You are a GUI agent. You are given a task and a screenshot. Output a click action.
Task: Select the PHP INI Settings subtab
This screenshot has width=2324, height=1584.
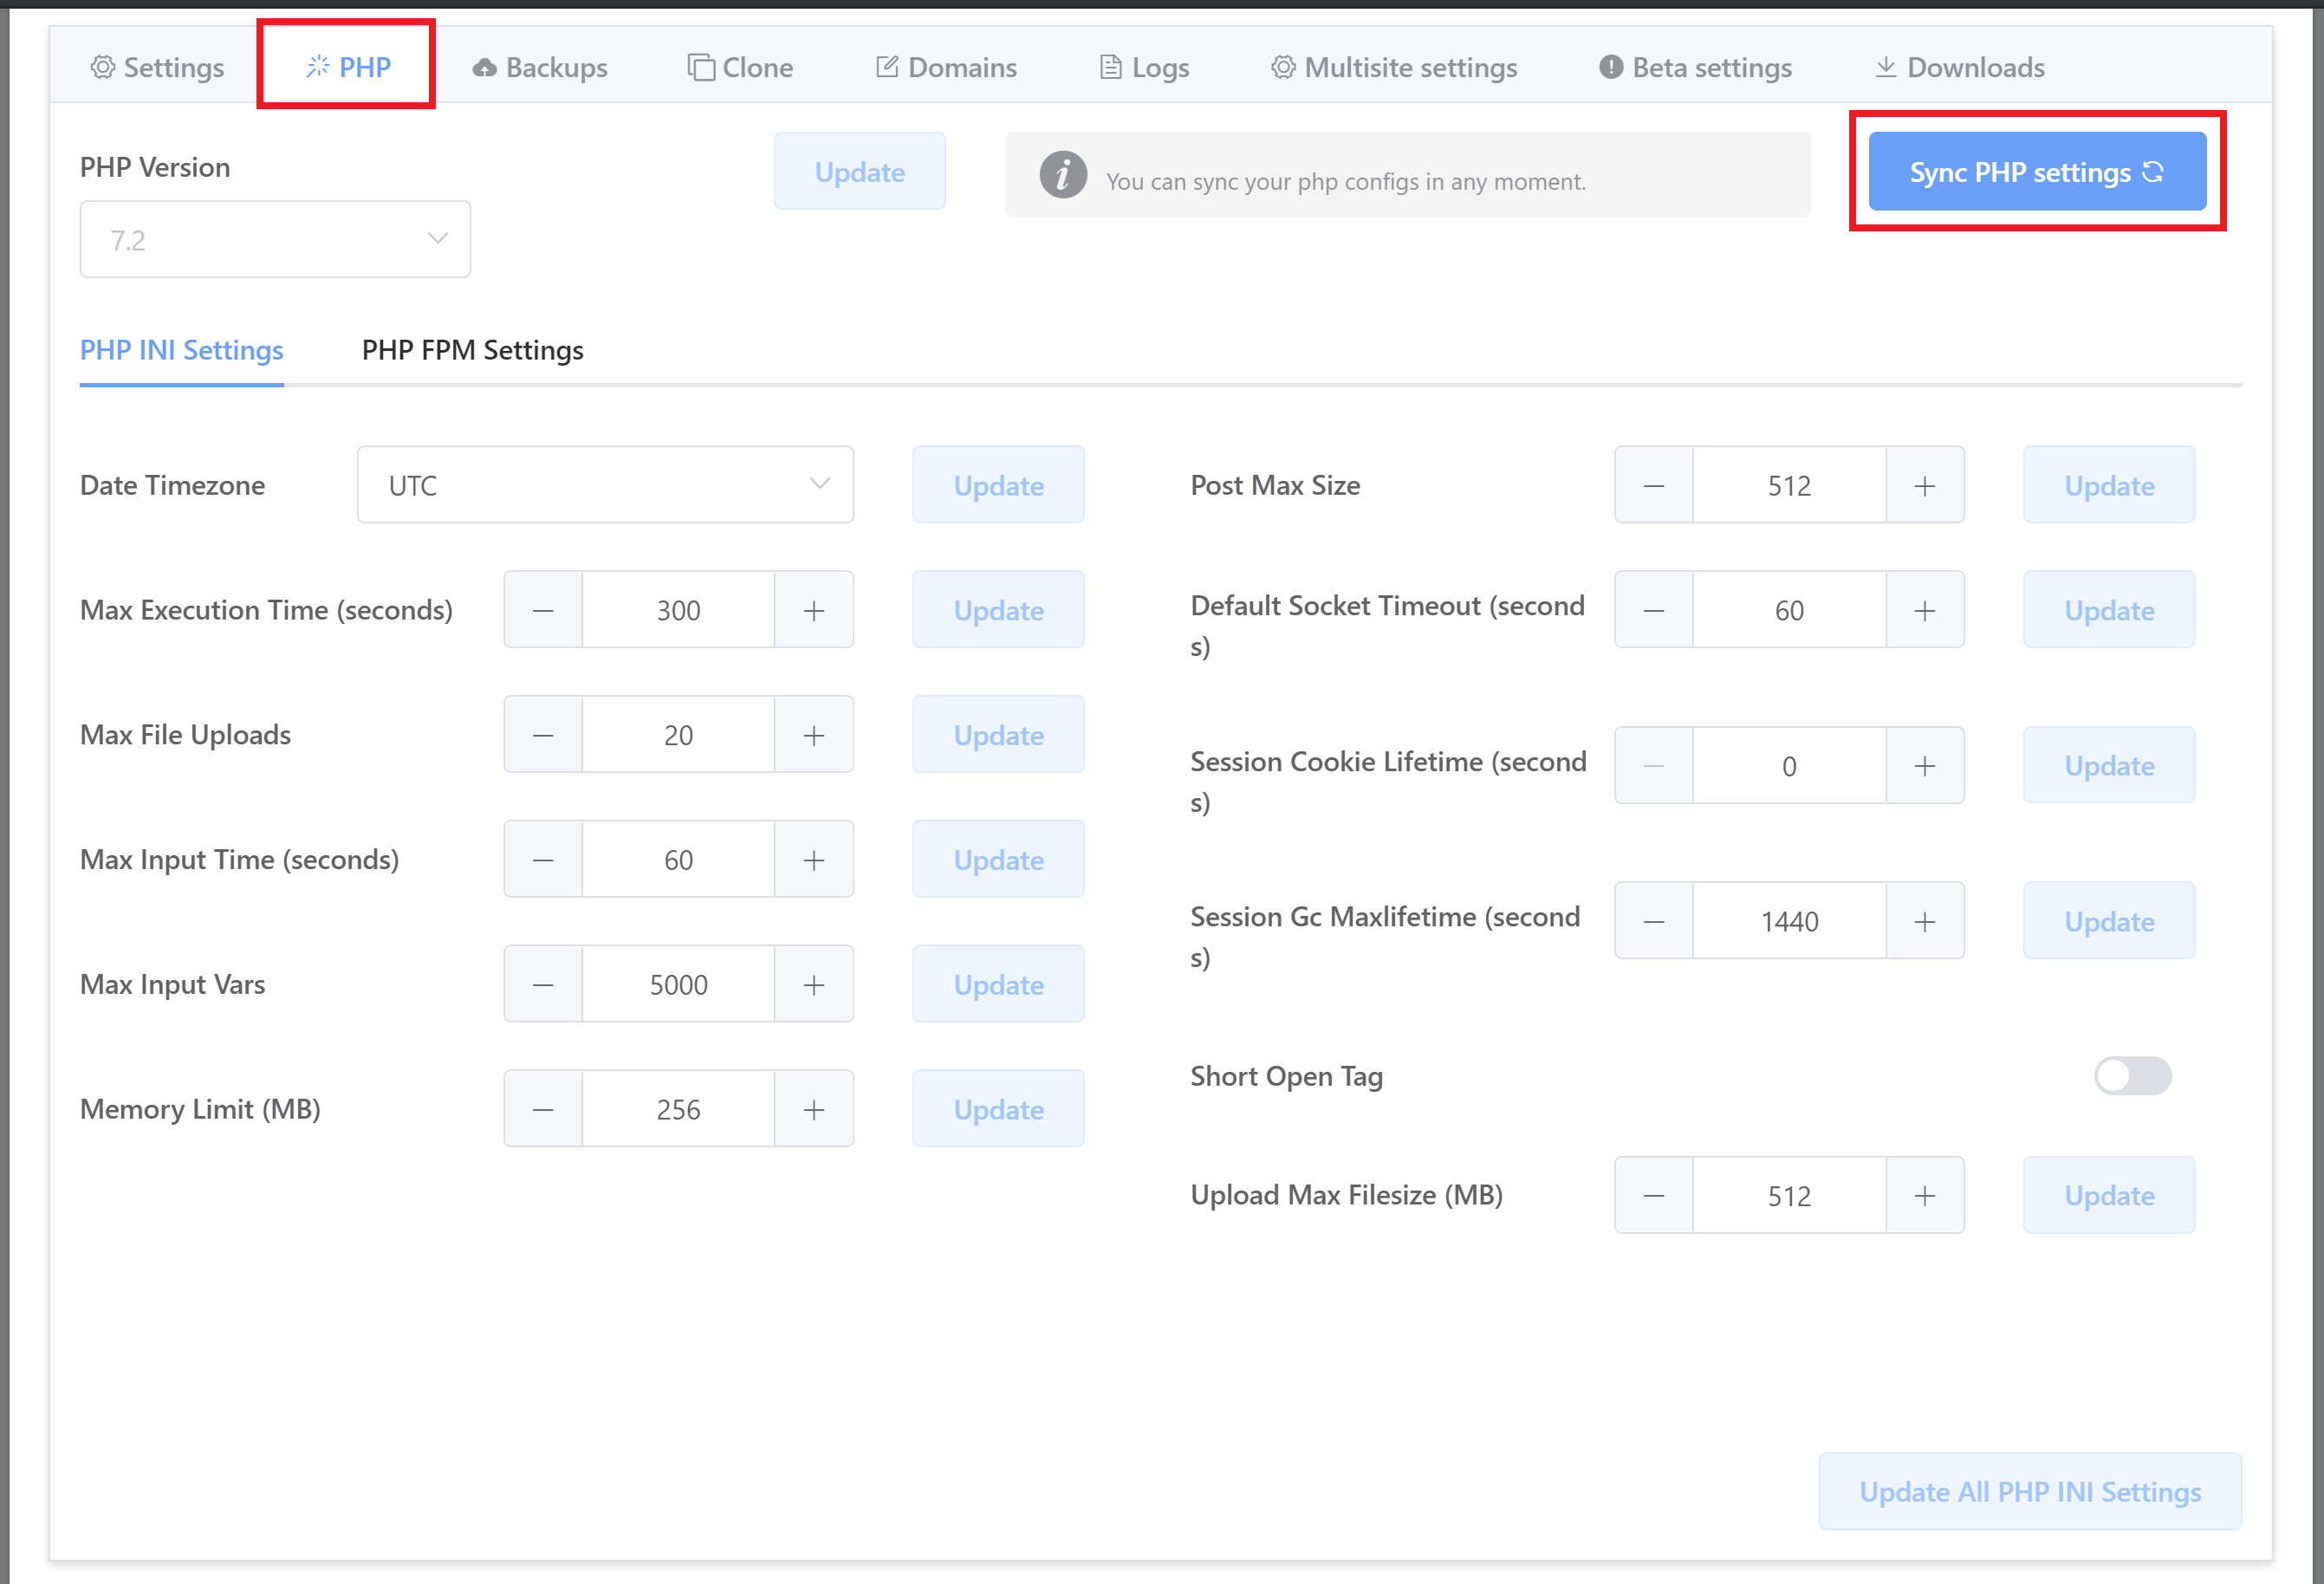181,350
